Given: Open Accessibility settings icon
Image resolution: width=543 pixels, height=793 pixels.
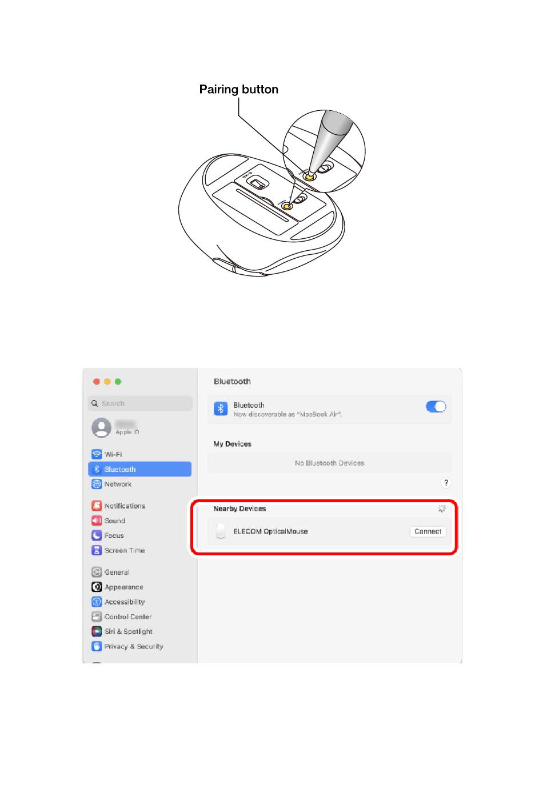Looking at the screenshot, I should point(97,602).
